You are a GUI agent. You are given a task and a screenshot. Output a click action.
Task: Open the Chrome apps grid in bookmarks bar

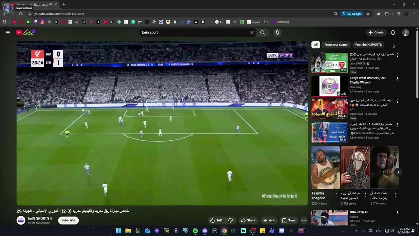pos(4,22)
